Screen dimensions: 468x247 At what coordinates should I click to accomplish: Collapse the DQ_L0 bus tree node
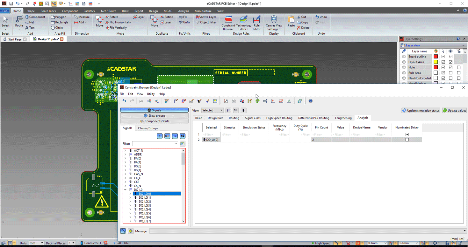tap(125, 190)
